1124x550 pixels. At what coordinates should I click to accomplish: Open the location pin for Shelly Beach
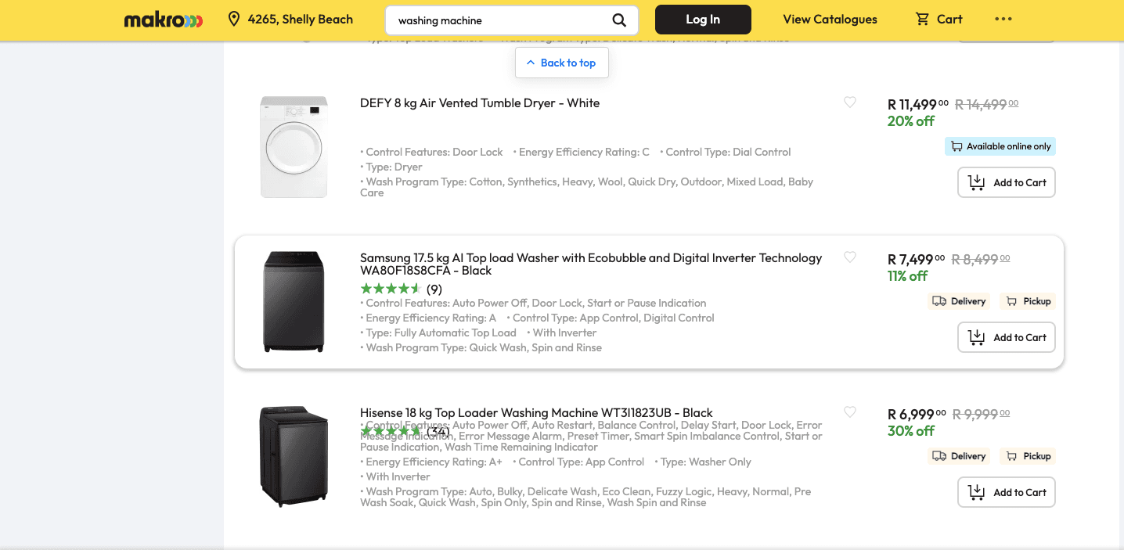tap(233, 20)
